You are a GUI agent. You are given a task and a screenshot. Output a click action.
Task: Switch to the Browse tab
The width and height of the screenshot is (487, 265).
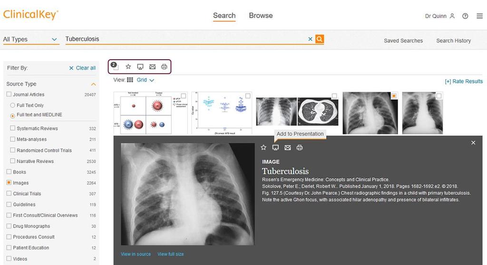click(x=261, y=16)
